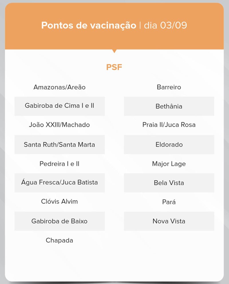Click Pedreira I e II entry
Image resolution: width=229 pixels, height=284 pixels.
click(x=60, y=164)
